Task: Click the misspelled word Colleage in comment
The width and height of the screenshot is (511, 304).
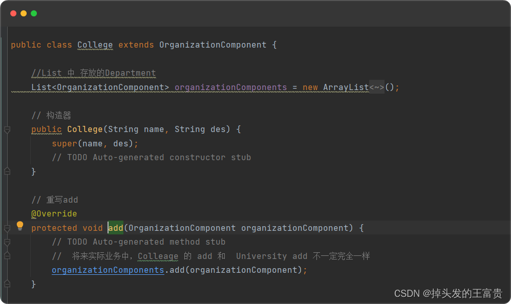Action: point(158,256)
